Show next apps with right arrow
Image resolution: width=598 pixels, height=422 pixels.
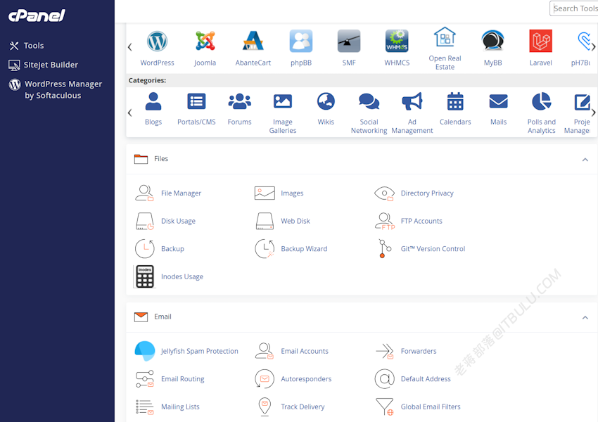tap(593, 47)
